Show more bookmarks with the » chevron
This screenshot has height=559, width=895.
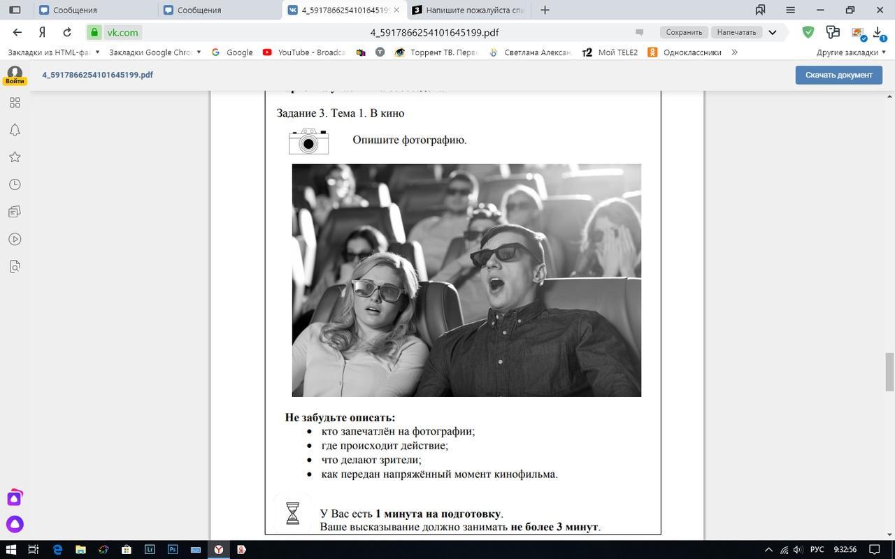tap(734, 52)
